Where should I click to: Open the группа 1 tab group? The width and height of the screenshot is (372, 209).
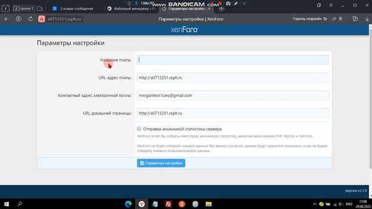[x=23, y=9]
